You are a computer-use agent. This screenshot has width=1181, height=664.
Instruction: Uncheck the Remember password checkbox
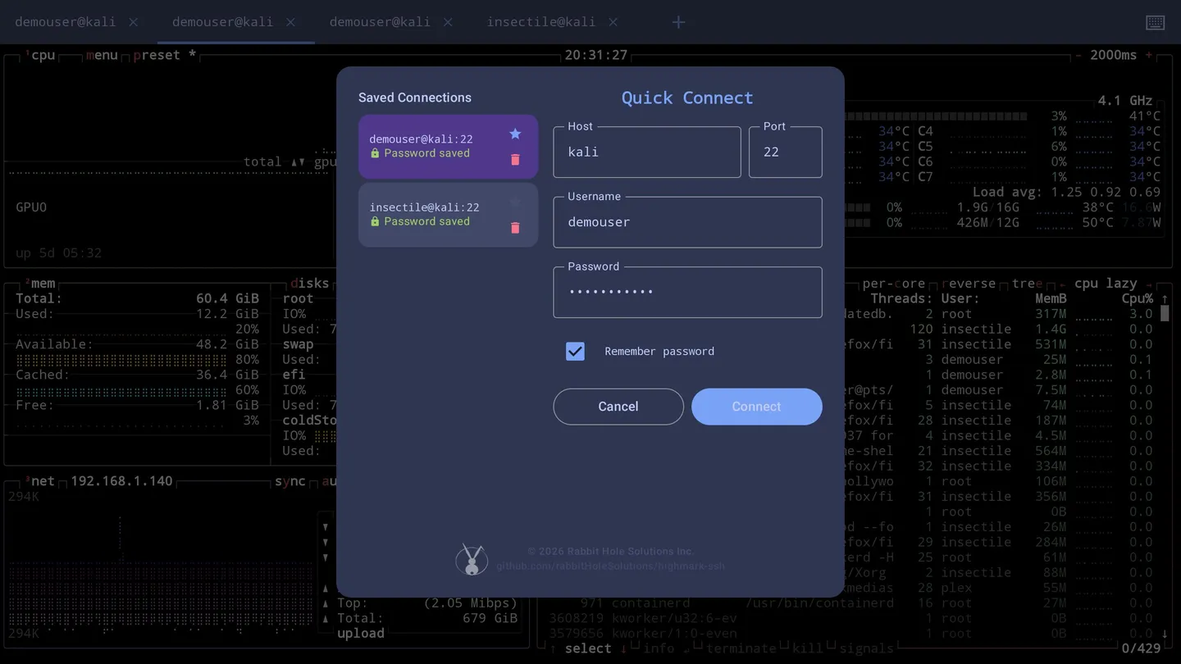575,351
